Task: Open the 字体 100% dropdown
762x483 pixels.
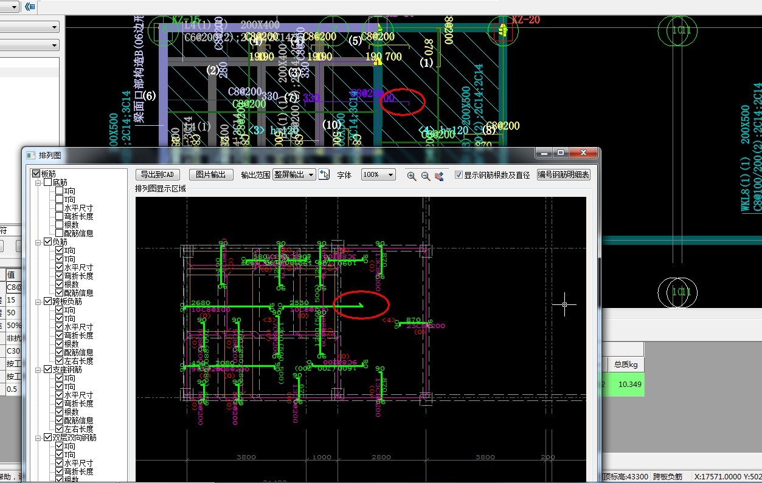Action: (x=378, y=175)
